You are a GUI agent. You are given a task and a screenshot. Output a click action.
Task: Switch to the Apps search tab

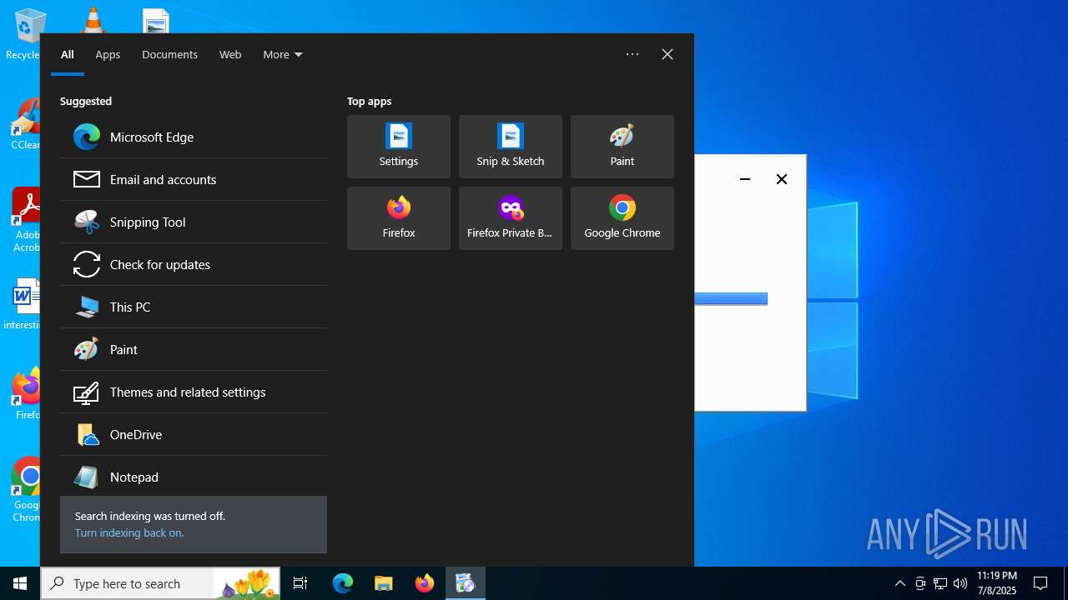(x=108, y=54)
